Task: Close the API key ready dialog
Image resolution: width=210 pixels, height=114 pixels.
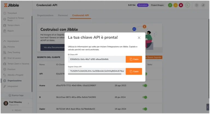Action: click(x=139, y=38)
